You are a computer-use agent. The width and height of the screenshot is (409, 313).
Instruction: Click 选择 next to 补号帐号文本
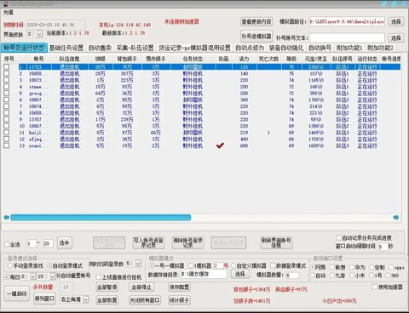pyautogui.click(x=395, y=37)
